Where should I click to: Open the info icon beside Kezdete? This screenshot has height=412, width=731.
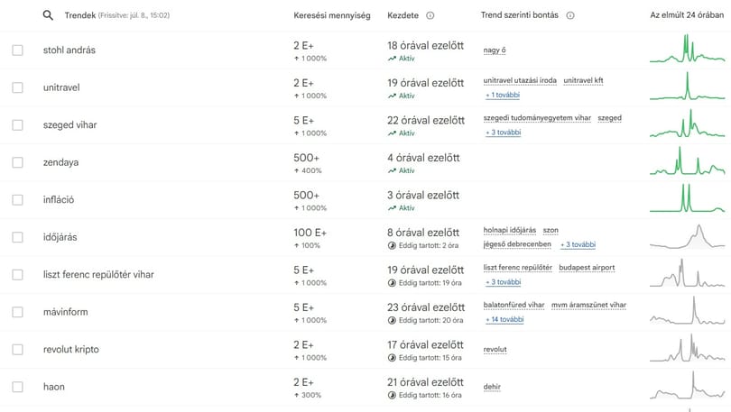pyautogui.click(x=430, y=15)
